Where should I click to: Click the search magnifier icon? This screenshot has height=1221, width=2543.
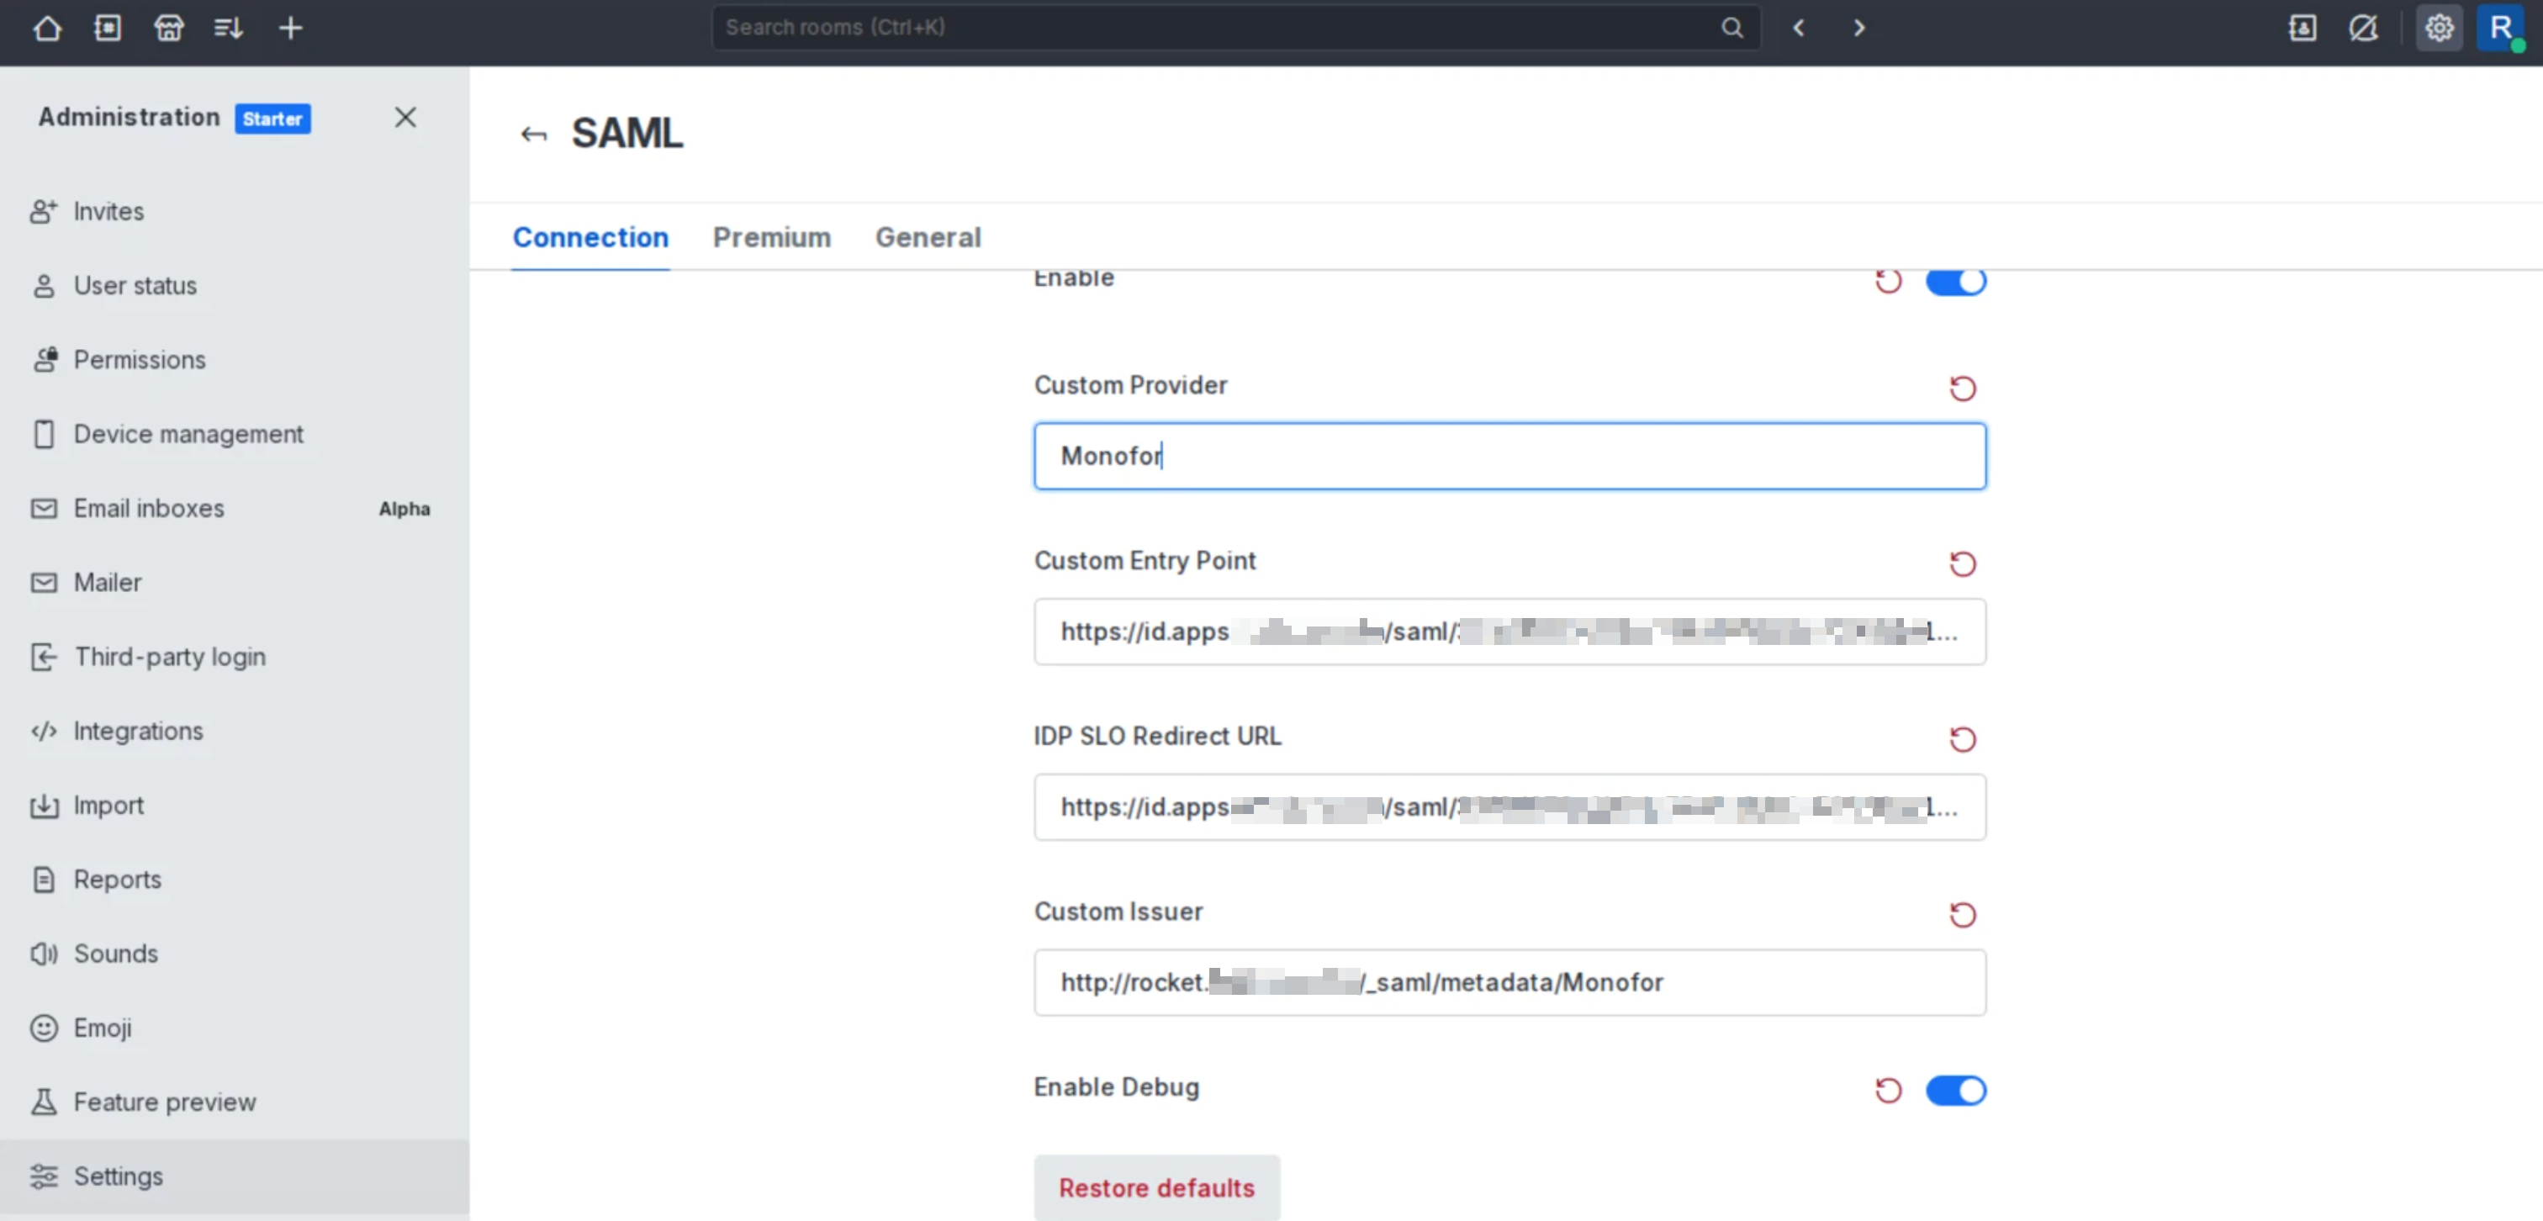click(1732, 28)
